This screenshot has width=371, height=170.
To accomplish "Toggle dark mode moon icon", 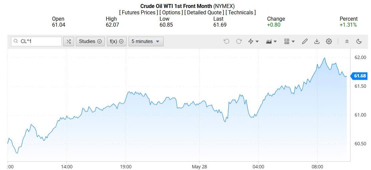I will pos(359,41).
